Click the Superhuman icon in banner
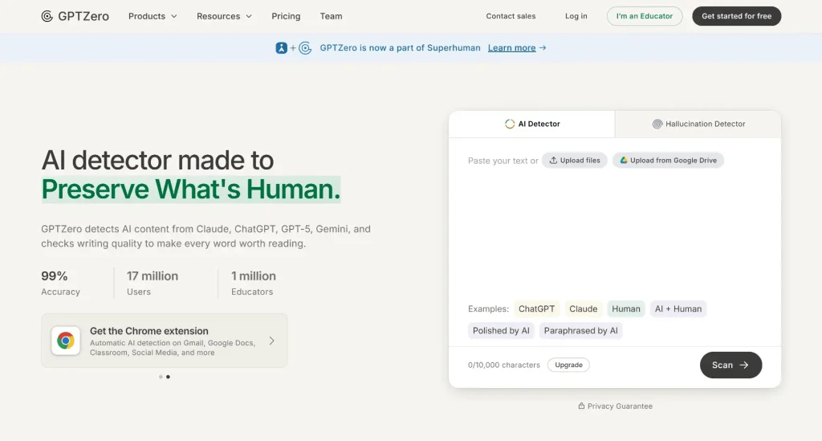The width and height of the screenshot is (822, 441). tap(282, 47)
